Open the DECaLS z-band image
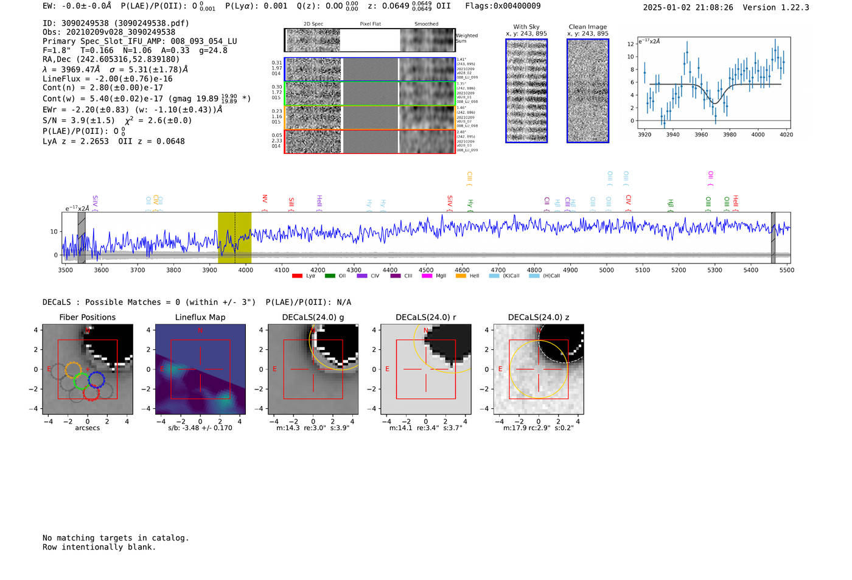 coord(538,369)
